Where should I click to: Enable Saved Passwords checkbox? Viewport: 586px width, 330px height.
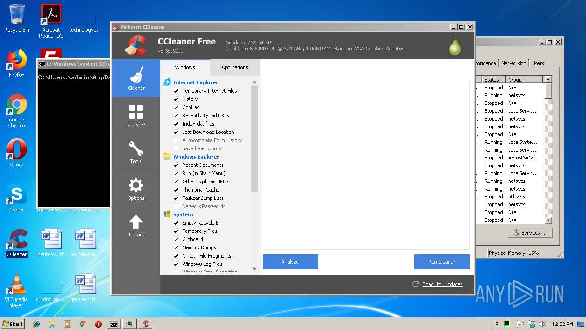click(x=176, y=148)
